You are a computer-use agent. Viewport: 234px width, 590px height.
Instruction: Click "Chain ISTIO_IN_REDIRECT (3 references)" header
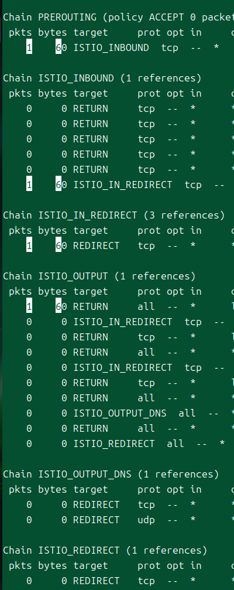tap(114, 215)
